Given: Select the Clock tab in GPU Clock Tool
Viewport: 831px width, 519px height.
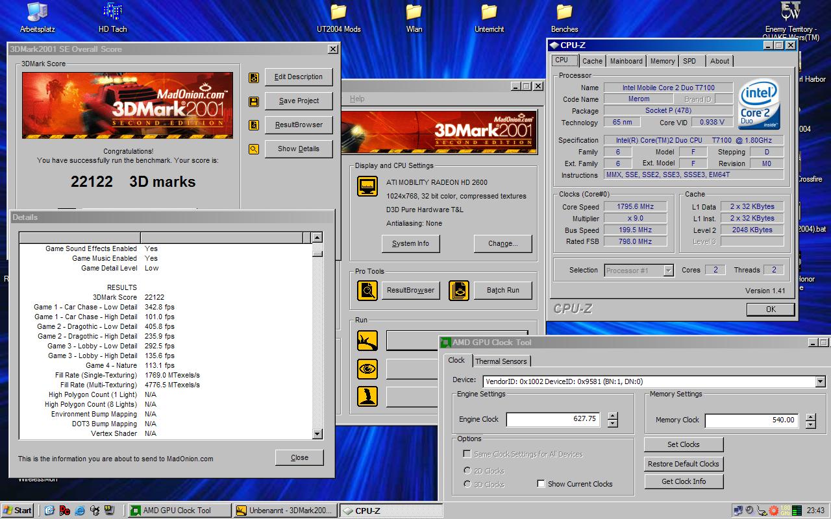Looking at the screenshot, I should [x=456, y=360].
